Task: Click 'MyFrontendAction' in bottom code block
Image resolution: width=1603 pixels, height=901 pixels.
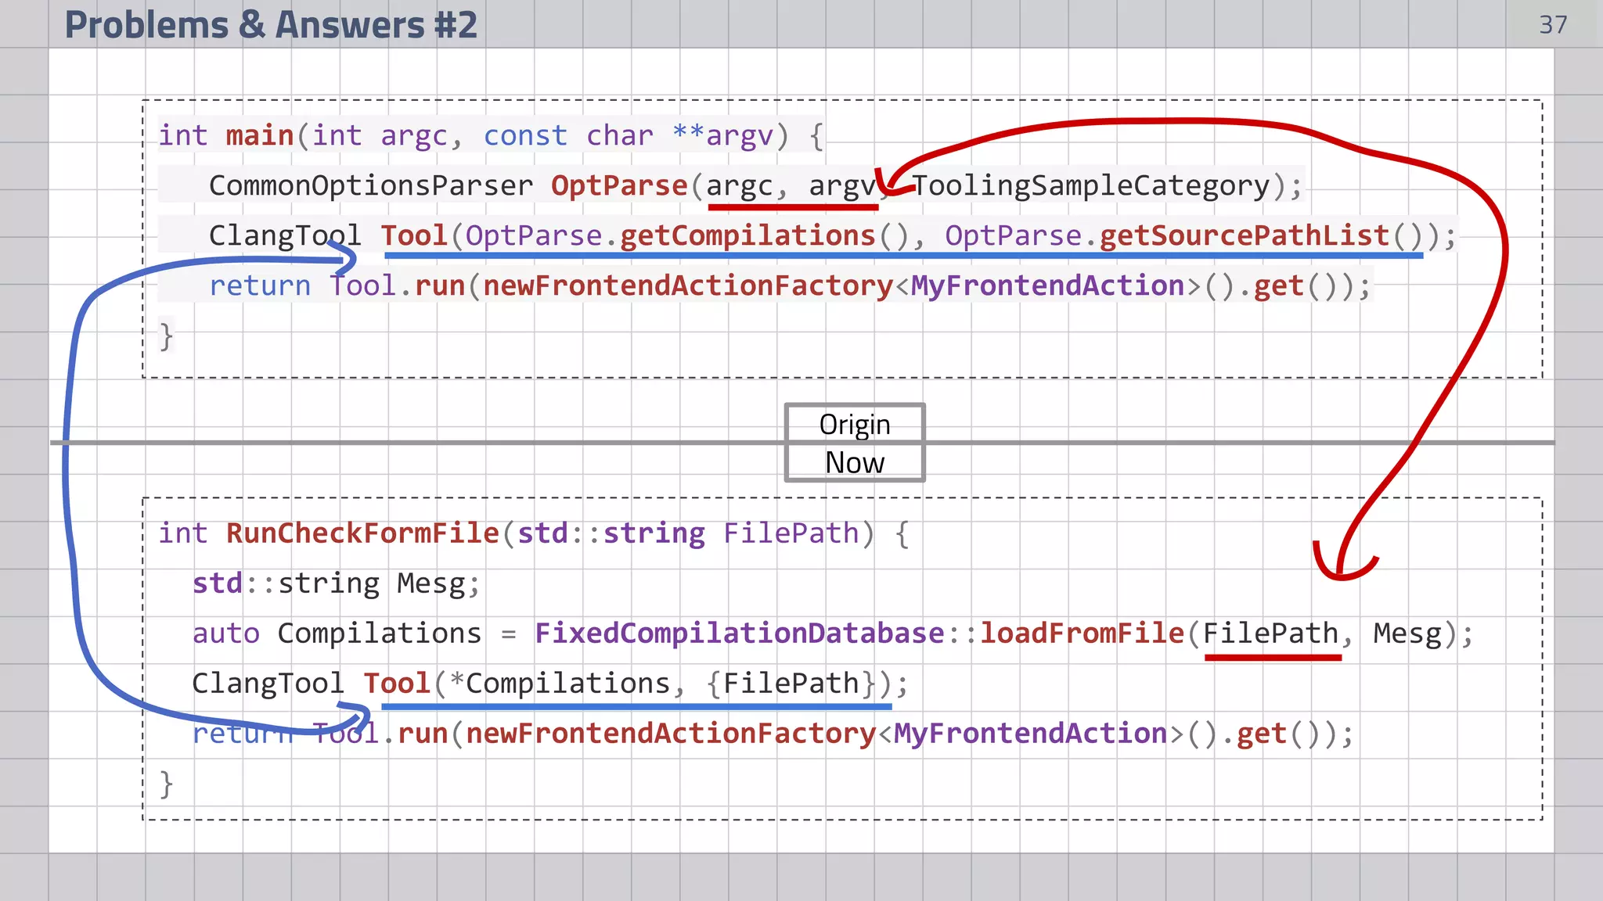Action: (1031, 734)
